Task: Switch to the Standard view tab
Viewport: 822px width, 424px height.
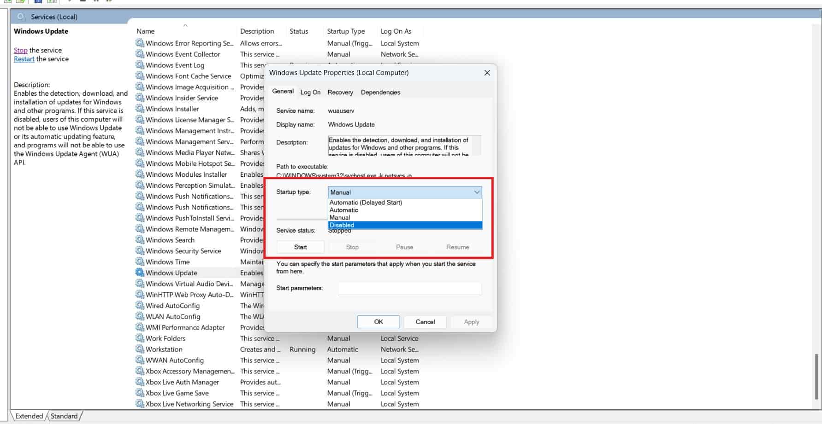Action: pyautogui.click(x=64, y=416)
